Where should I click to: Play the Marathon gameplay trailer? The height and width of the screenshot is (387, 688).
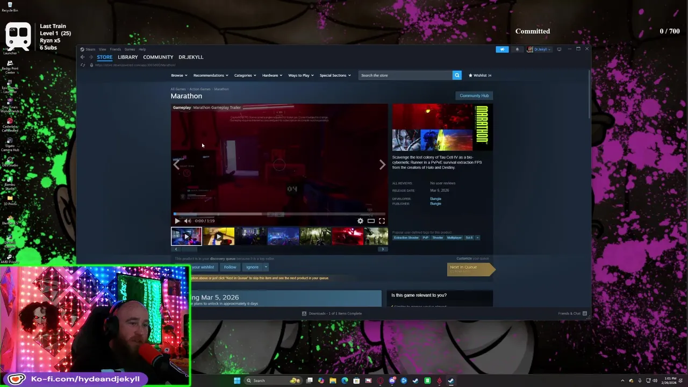(177, 221)
